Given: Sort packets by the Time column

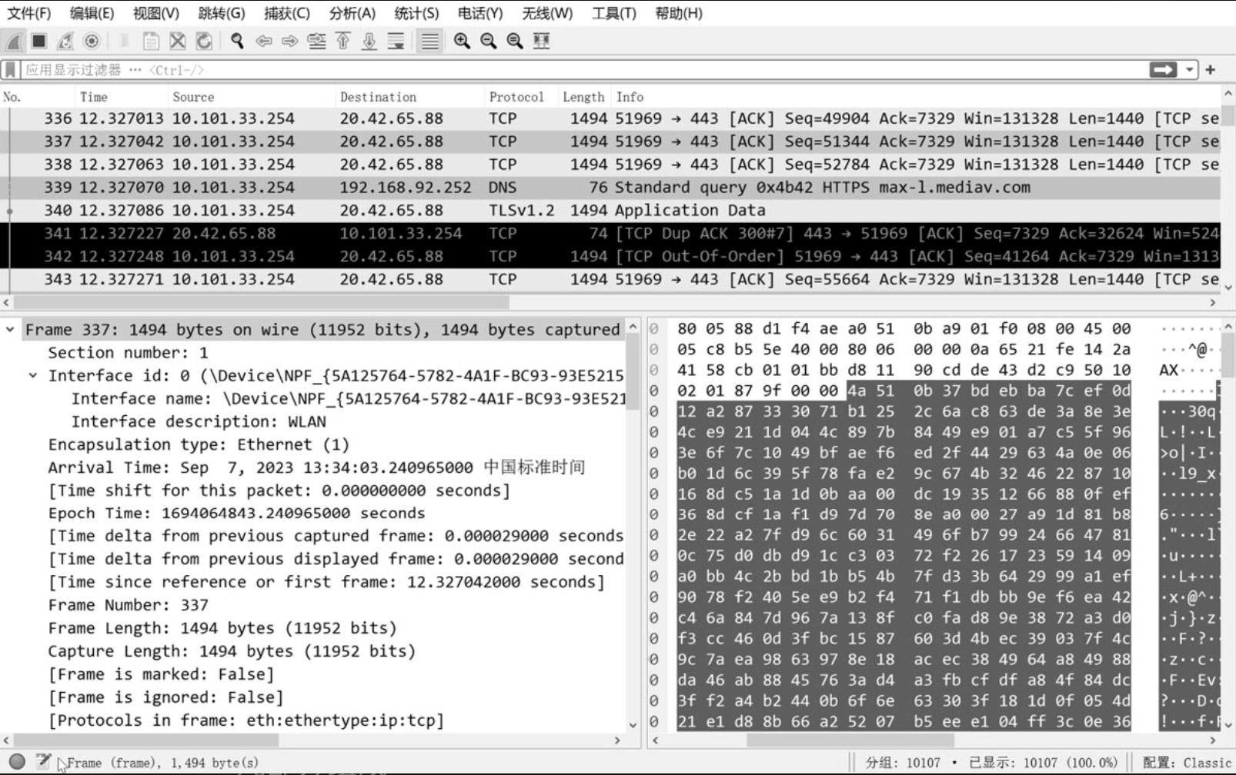Looking at the screenshot, I should point(122,97).
